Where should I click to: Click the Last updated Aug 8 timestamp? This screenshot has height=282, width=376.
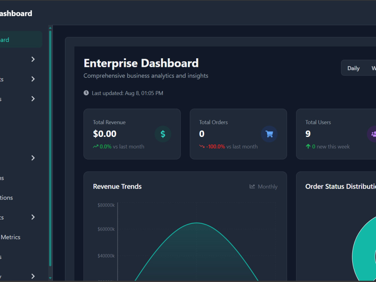point(127,93)
